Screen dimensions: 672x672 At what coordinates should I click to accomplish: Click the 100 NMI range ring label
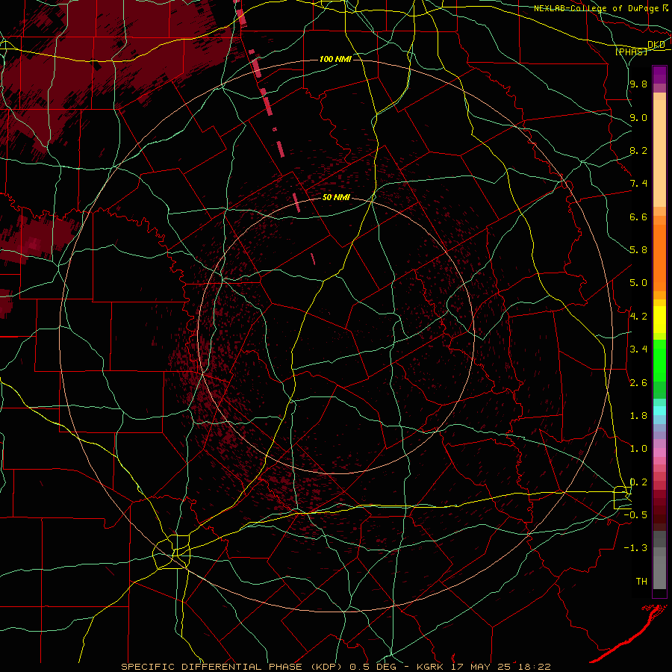tap(335, 59)
